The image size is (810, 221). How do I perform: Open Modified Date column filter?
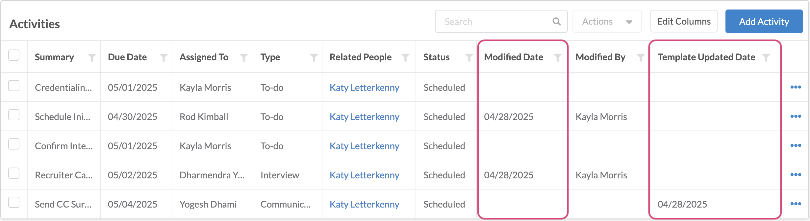(557, 58)
